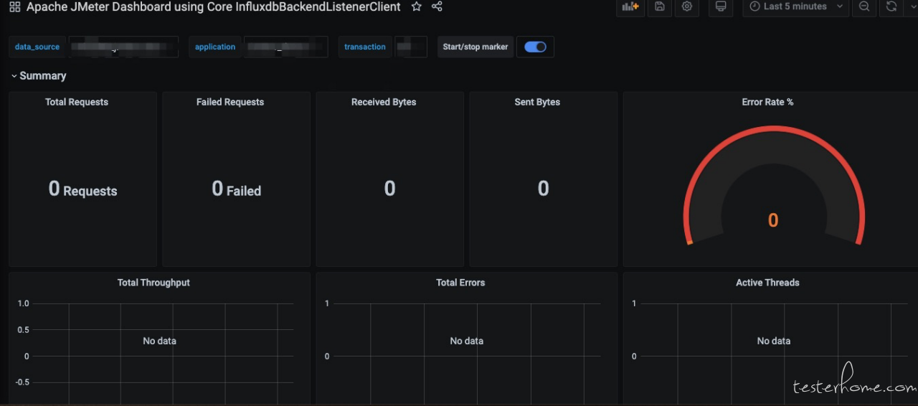Collapse the Summary row
This screenshot has height=406, width=918.
pyautogui.click(x=39, y=76)
